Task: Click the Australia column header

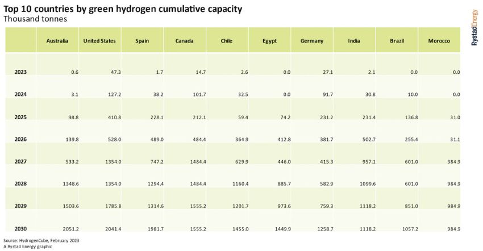Action: coord(57,41)
